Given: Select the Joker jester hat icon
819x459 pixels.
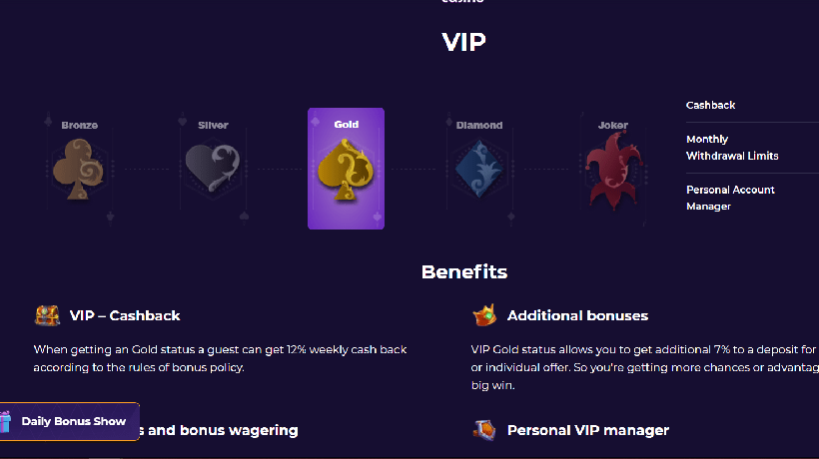Looking at the screenshot, I should tap(612, 167).
